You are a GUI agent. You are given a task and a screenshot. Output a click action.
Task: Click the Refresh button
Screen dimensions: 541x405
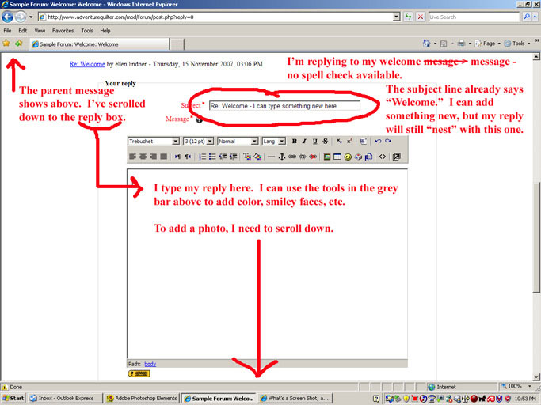[408, 17]
